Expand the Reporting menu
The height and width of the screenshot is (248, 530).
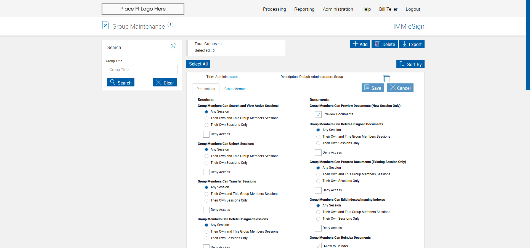[304, 9]
